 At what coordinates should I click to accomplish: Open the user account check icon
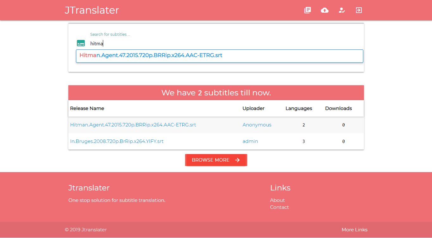point(342,10)
